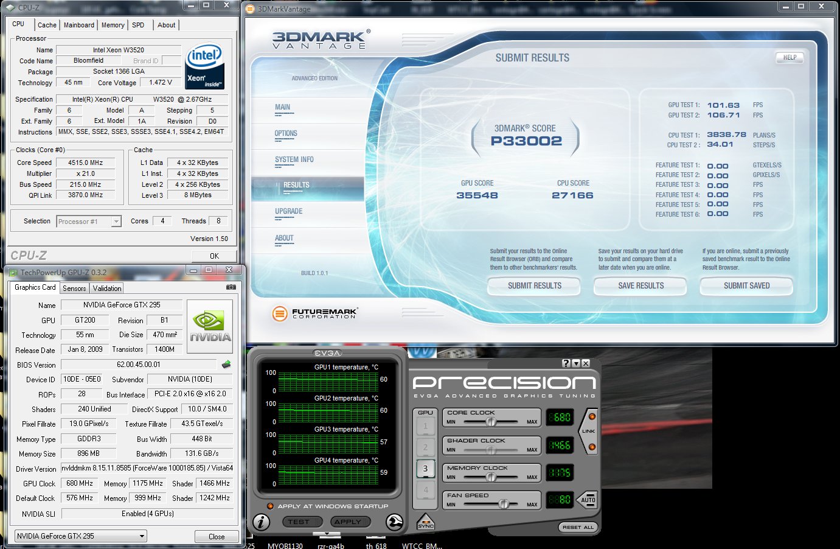Select GPU 2 in Precision
The image size is (840, 549).
[425, 447]
